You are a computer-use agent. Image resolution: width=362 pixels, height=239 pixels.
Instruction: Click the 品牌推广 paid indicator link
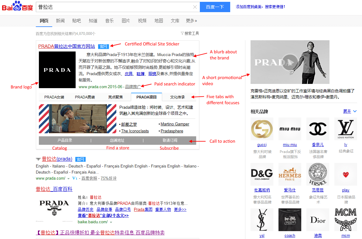(133, 87)
